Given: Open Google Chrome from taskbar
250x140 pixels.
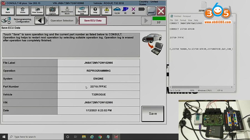Looking at the screenshot, I should 100,137.
